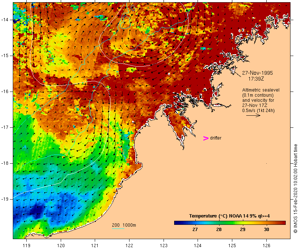Viewport: 300px width, 249px height.
Task: Click the 'drifter' legend label
Action: 215,138
